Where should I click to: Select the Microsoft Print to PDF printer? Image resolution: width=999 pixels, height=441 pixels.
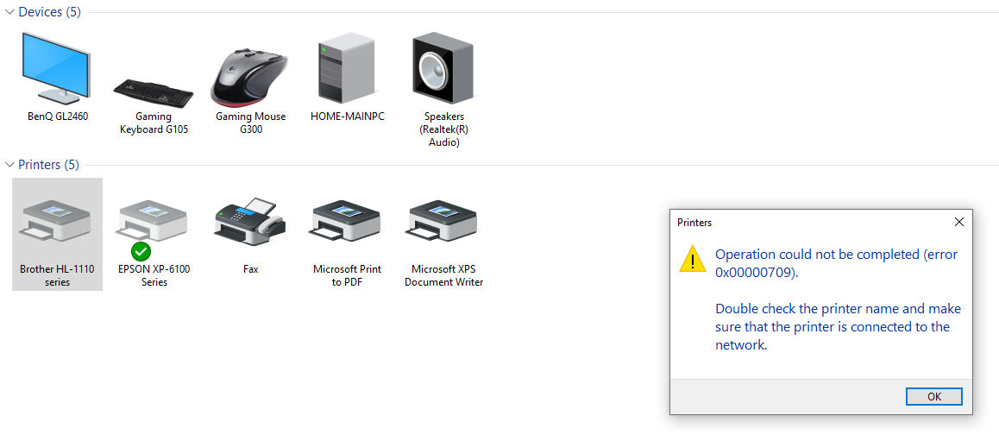347,224
